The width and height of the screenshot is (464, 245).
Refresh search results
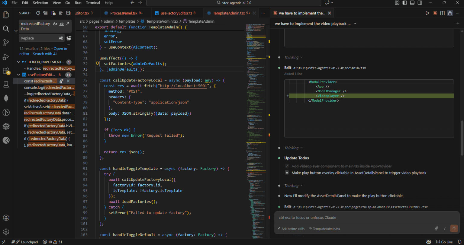click(x=38, y=13)
